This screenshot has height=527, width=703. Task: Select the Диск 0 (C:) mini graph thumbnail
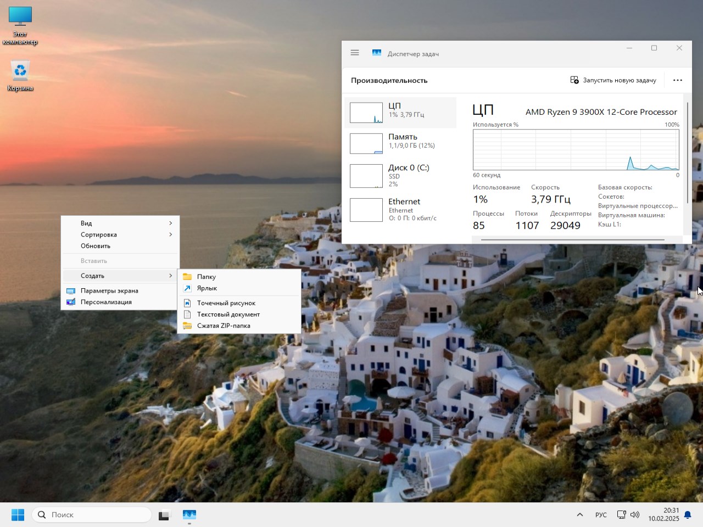click(x=366, y=176)
